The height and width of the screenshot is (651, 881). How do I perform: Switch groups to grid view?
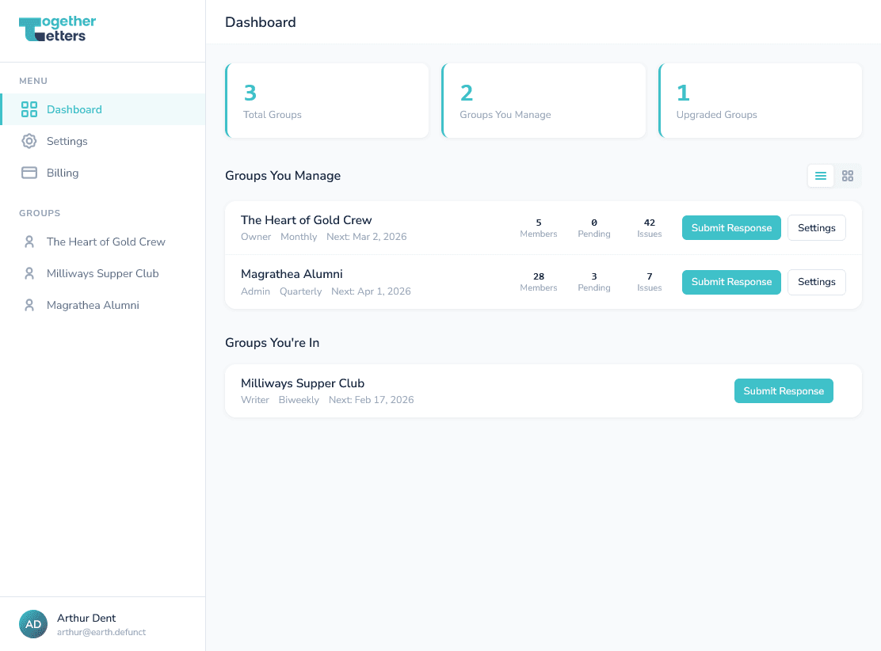click(x=848, y=176)
